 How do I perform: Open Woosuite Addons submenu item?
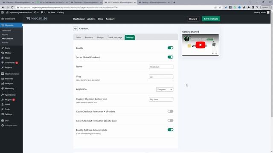click(x=5, y=35)
